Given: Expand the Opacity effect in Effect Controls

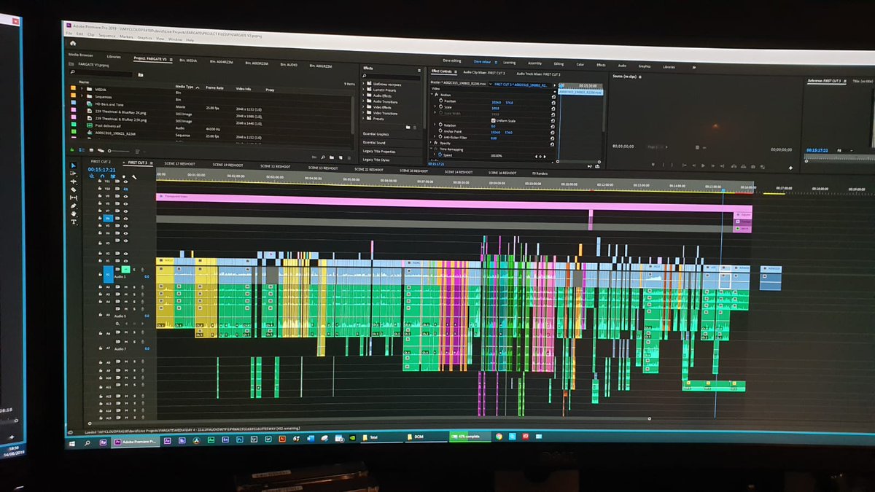Looking at the screenshot, I should (431, 143).
